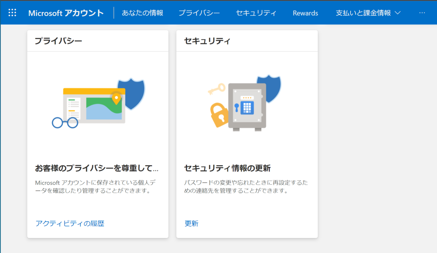This screenshot has width=437, height=253.
Task: Switch to the プライバシー navigation tab
Action: click(199, 13)
